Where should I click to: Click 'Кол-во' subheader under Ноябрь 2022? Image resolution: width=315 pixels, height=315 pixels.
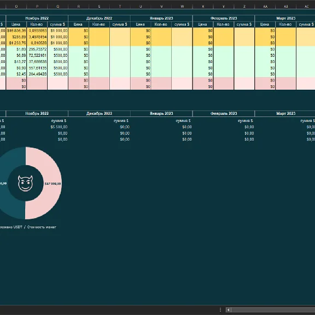(37, 25)
